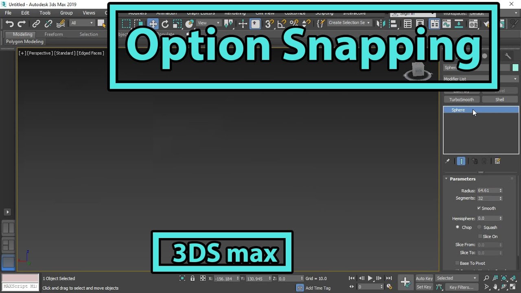Open the Group menu
The height and width of the screenshot is (293, 521).
coord(66,13)
